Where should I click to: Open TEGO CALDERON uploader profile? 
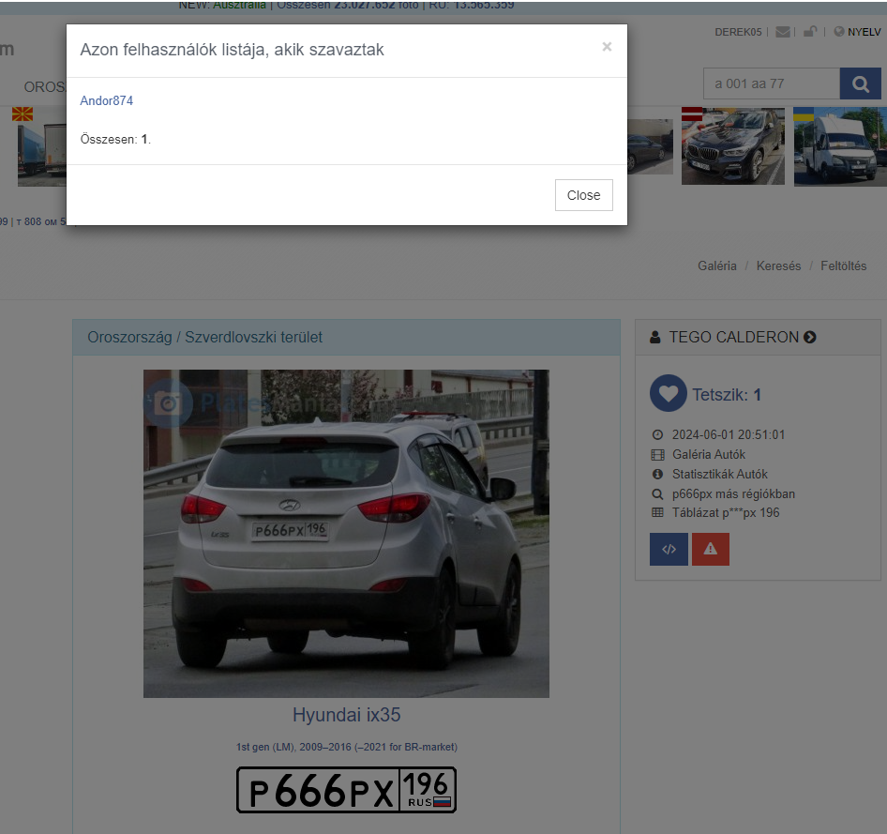tap(734, 337)
